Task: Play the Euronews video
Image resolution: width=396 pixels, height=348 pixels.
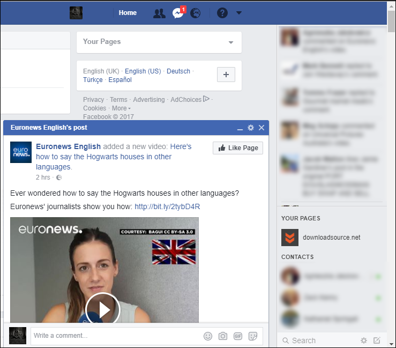Action: pyautogui.click(x=102, y=309)
